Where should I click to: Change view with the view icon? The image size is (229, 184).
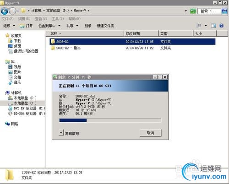pyautogui.click(x=199, y=26)
